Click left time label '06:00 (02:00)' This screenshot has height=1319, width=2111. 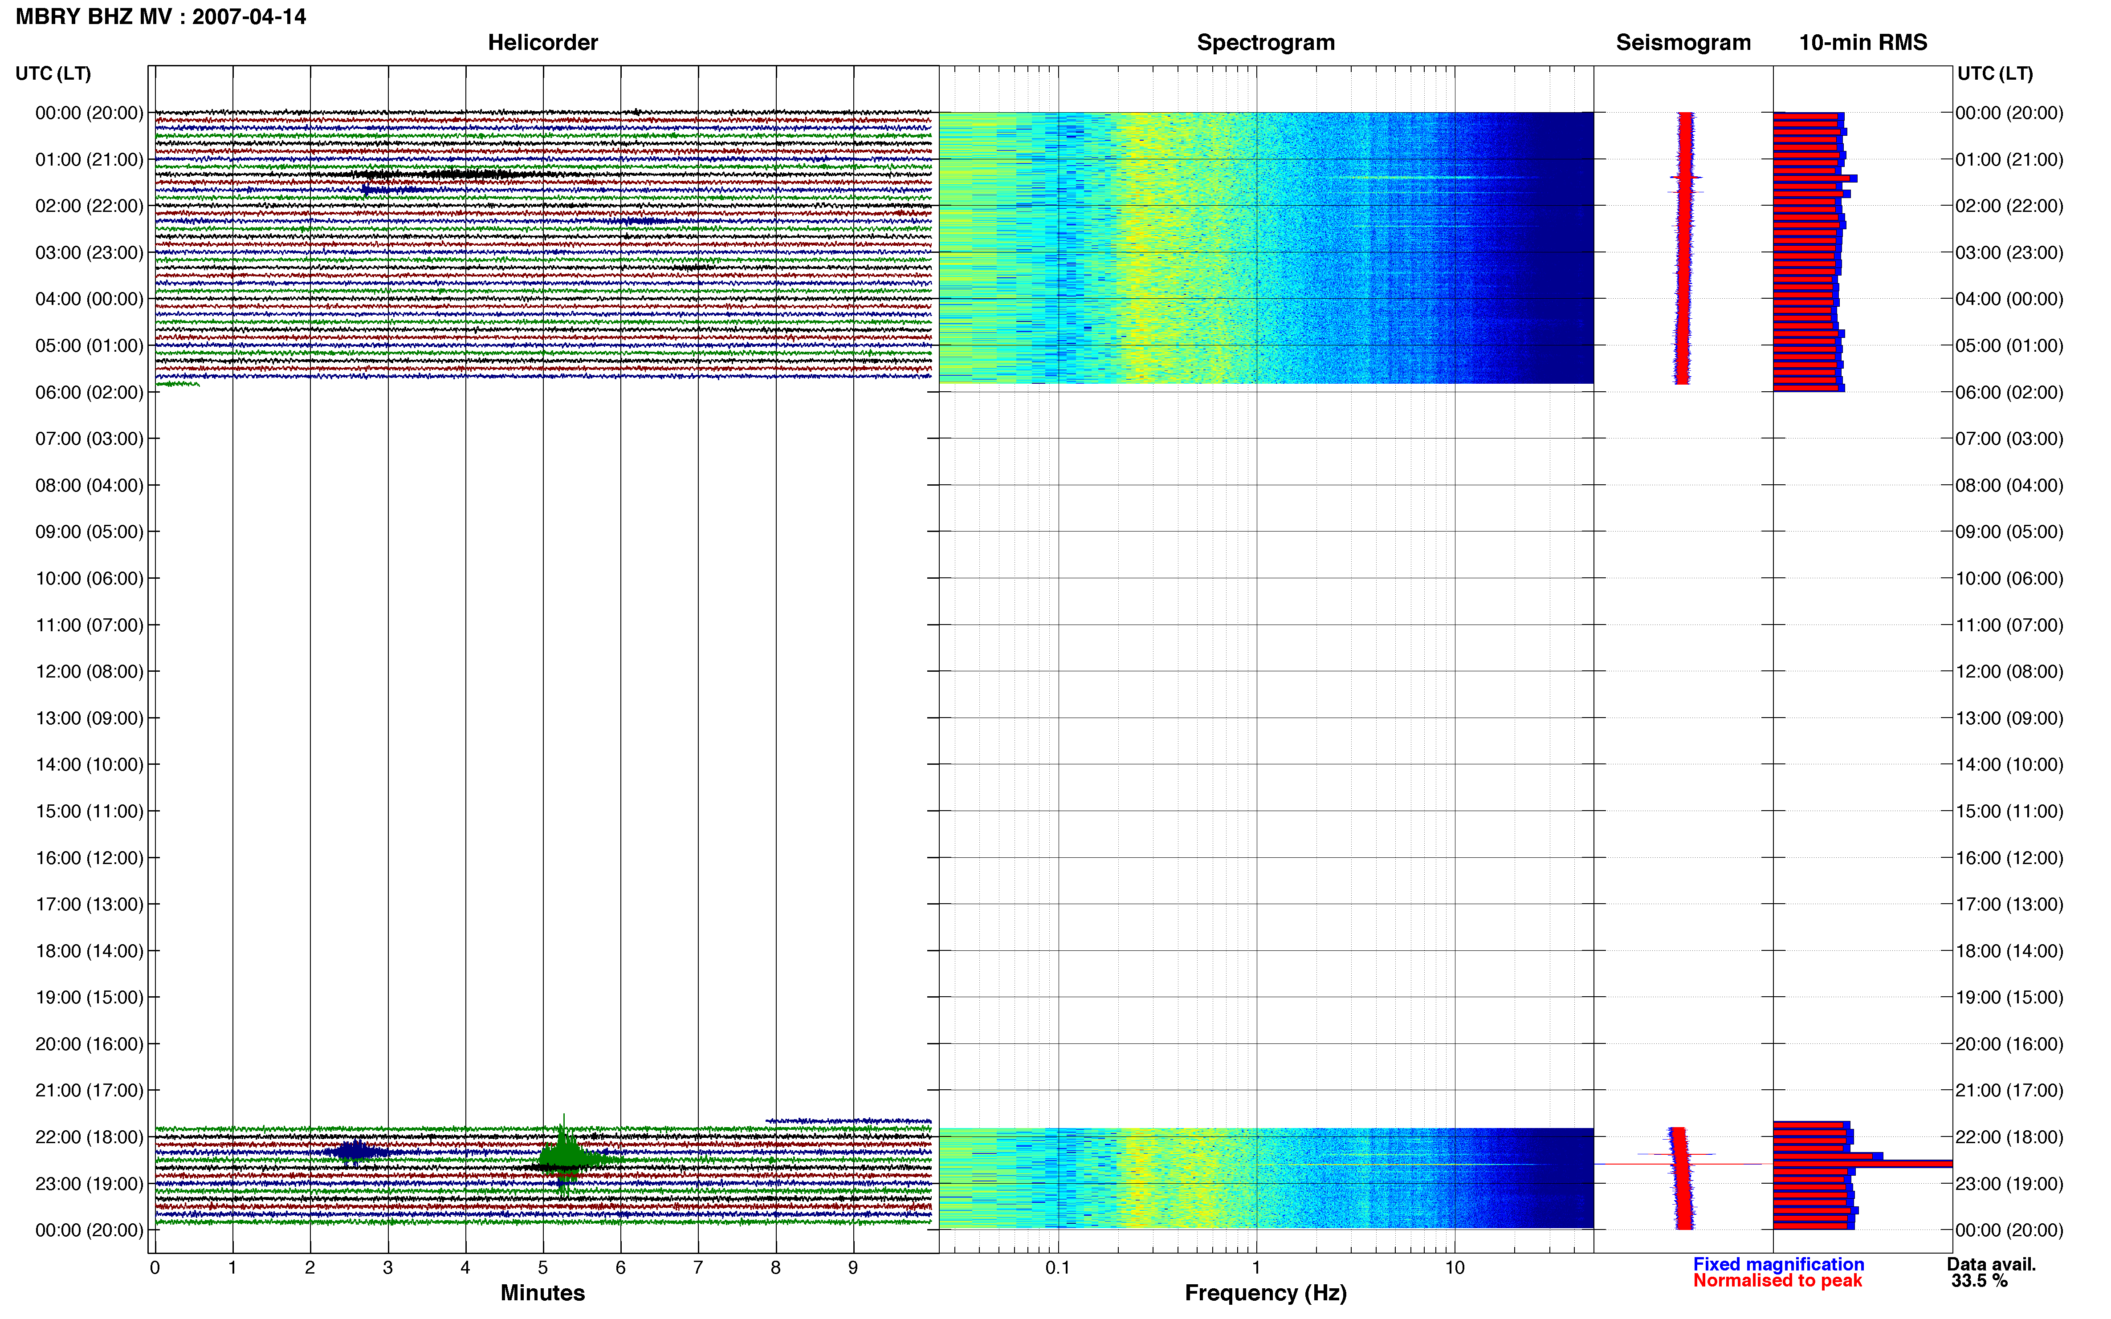89,393
